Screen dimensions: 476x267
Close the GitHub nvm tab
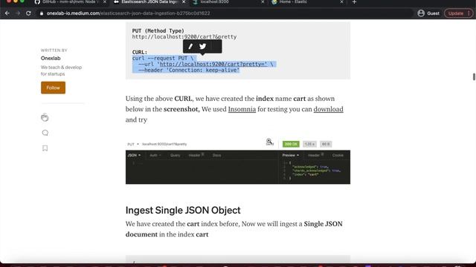click(x=105, y=2)
